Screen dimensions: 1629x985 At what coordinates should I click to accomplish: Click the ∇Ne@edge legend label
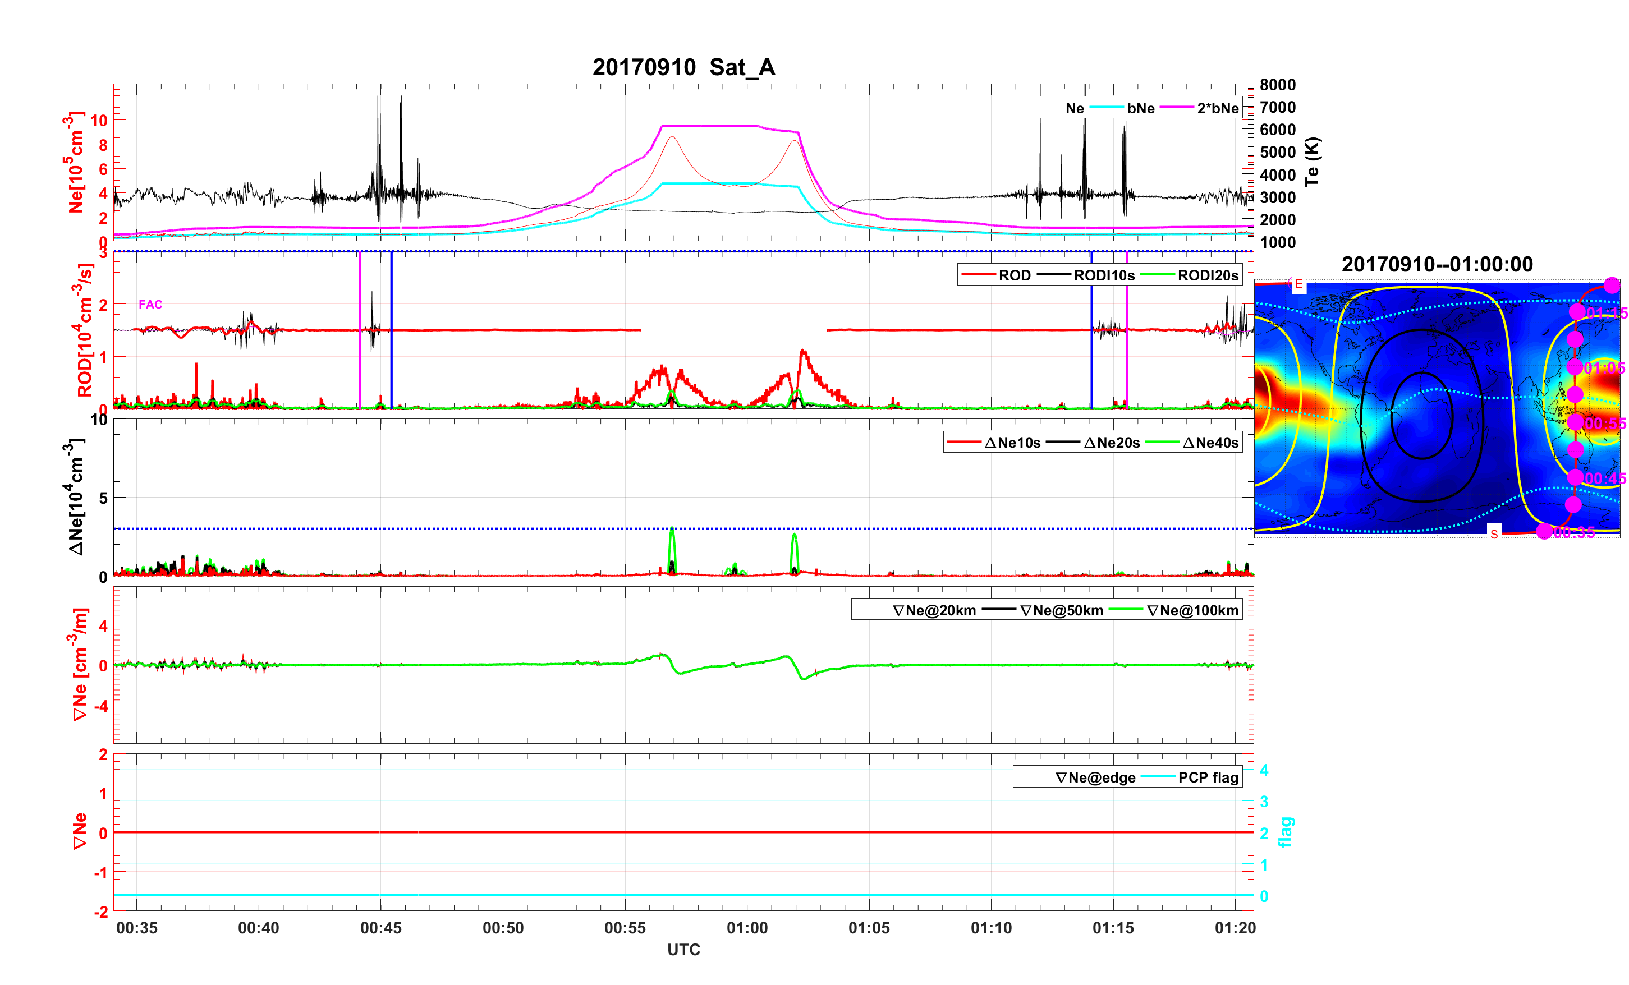(x=1095, y=778)
